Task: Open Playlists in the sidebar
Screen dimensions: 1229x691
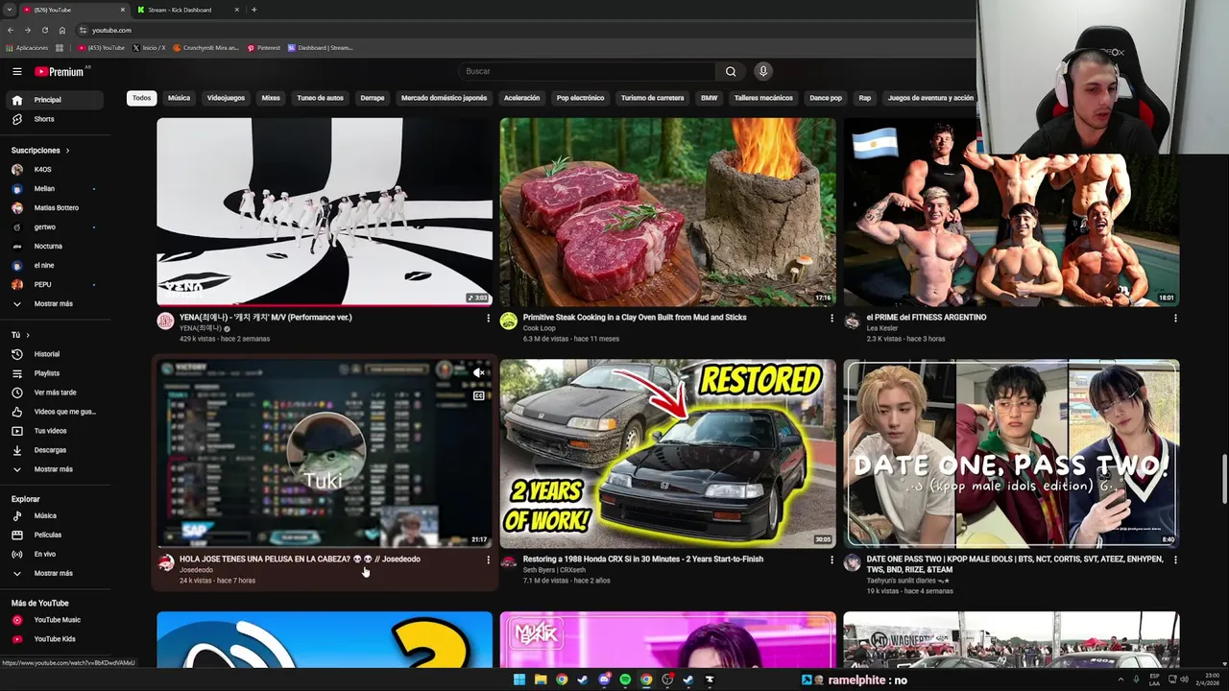Action: click(x=54, y=373)
